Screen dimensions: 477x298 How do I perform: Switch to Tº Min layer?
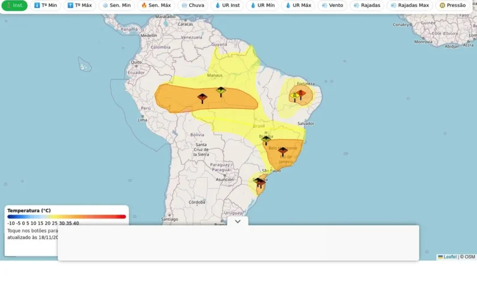(x=45, y=5)
